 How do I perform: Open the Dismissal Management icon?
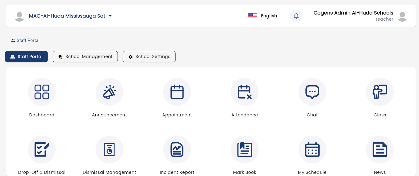tap(109, 150)
